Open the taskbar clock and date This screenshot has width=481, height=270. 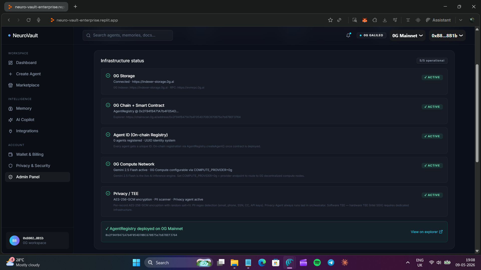tap(465, 262)
